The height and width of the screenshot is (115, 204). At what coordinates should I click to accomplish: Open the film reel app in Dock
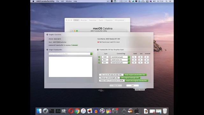tap(102, 111)
